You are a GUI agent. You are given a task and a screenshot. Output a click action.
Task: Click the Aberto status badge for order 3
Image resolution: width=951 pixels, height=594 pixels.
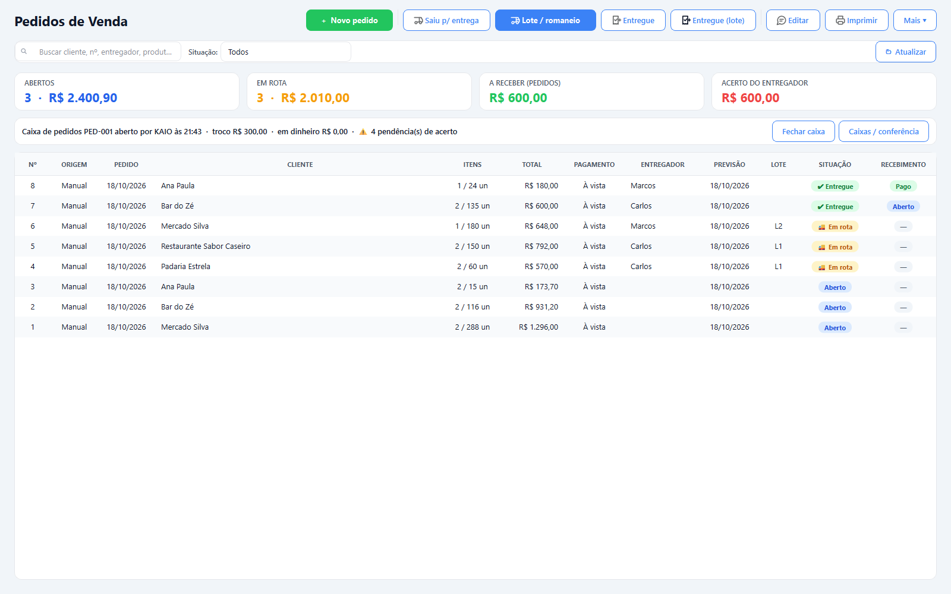pyautogui.click(x=835, y=287)
